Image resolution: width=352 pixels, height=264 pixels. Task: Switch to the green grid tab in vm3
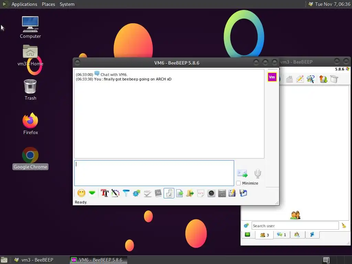pos(247,234)
